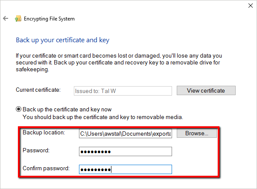This screenshot has height=189, width=257.
Task: Click the 'Encrypting File System' title text
Action: point(50,19)
